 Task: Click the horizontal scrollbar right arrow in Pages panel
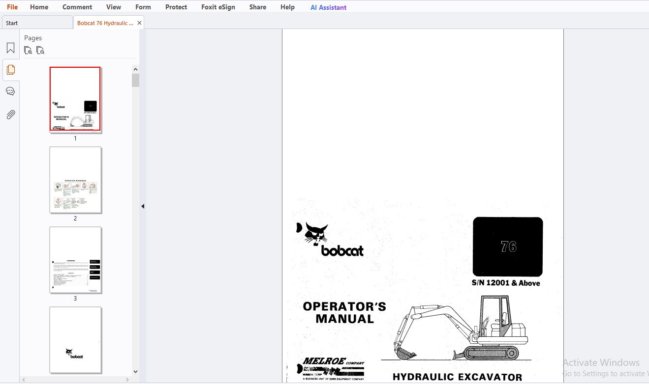(127, 380)
